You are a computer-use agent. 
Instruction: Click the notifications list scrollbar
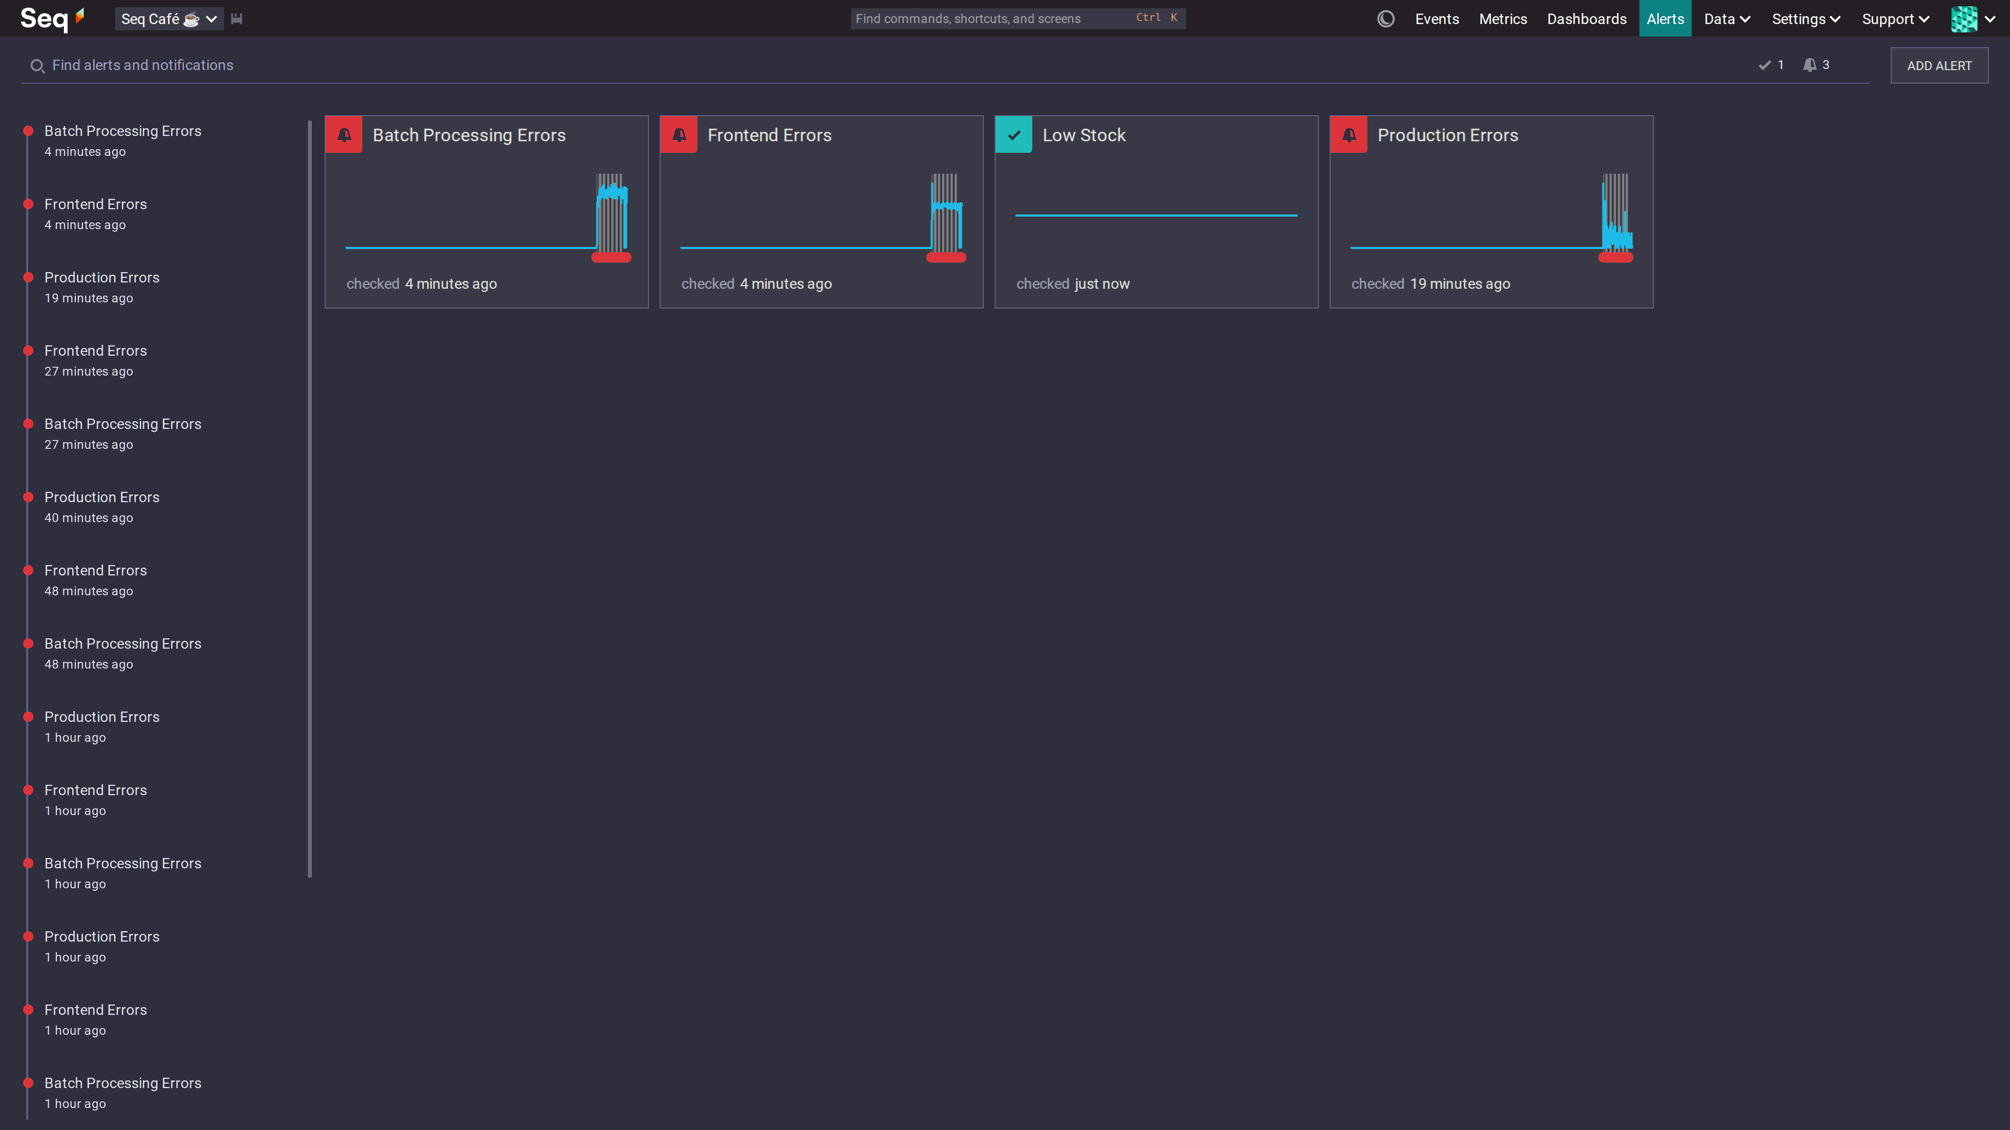(x=310, y=499)
